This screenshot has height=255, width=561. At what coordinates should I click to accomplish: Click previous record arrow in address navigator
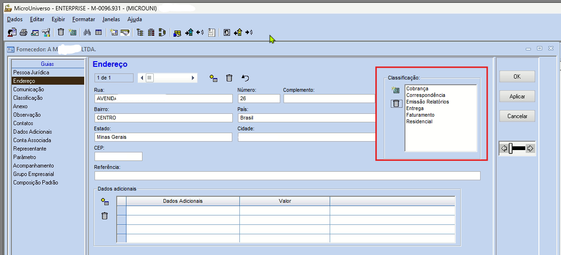pos(142,78)
